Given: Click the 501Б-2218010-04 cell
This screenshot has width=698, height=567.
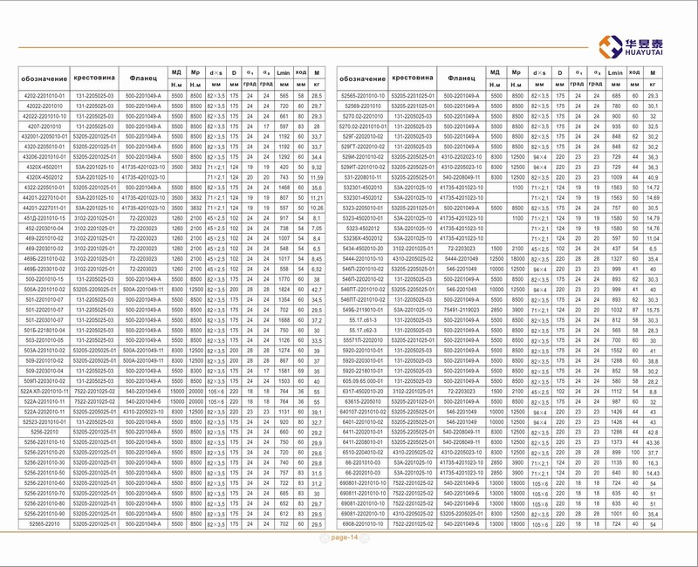Looking at the screenshot, I should pos(44,331).
